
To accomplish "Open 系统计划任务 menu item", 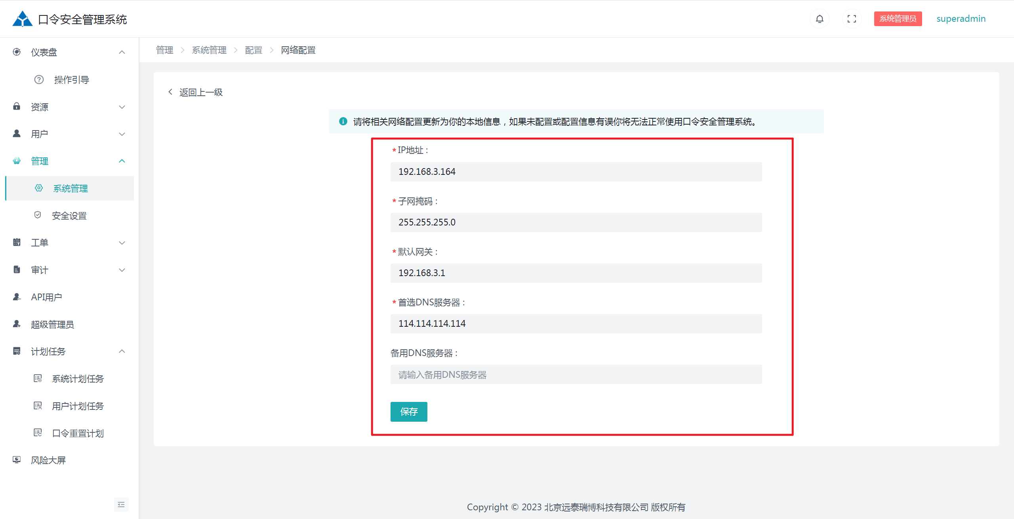I will point(78,379).
